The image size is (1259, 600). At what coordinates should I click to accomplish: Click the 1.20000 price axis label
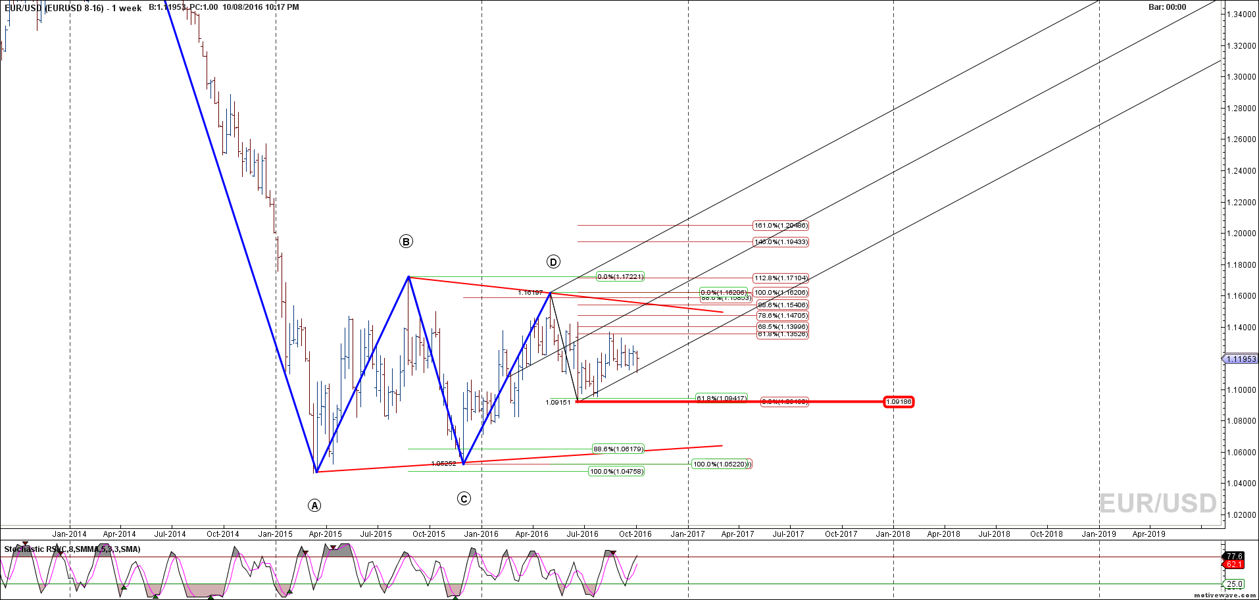(1241, 234)
